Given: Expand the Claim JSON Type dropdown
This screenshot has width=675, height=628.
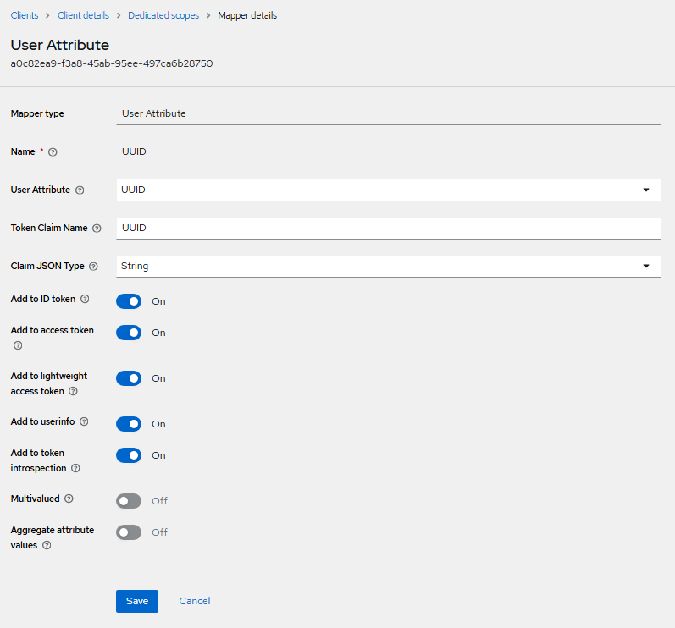Looking at the screenshot, I should pos(388,266).
